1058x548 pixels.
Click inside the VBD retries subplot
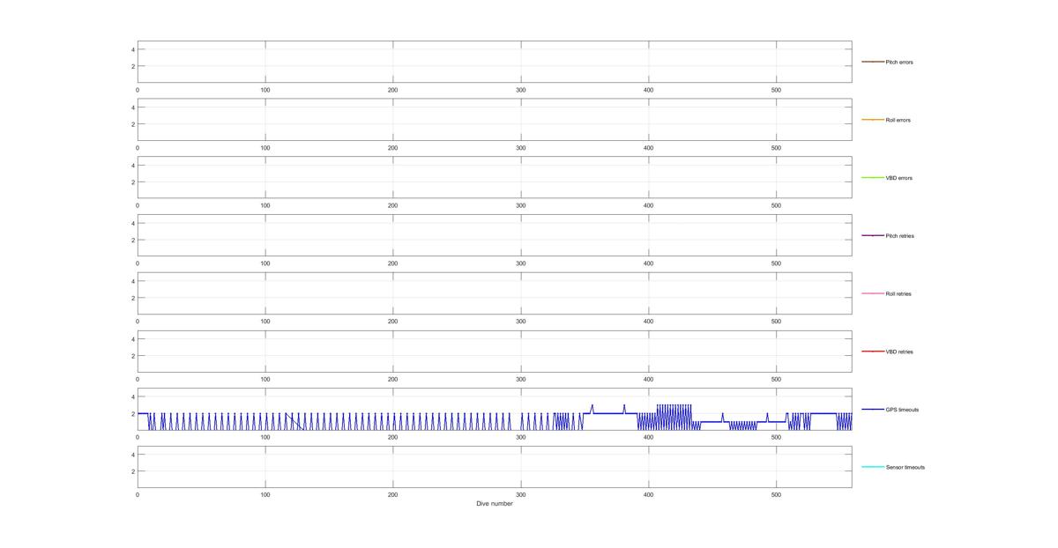click(x=495, y=352)
